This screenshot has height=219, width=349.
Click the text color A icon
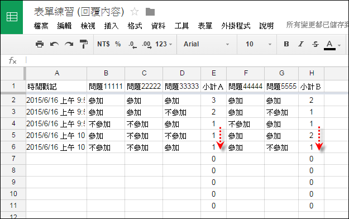point(329,45)
